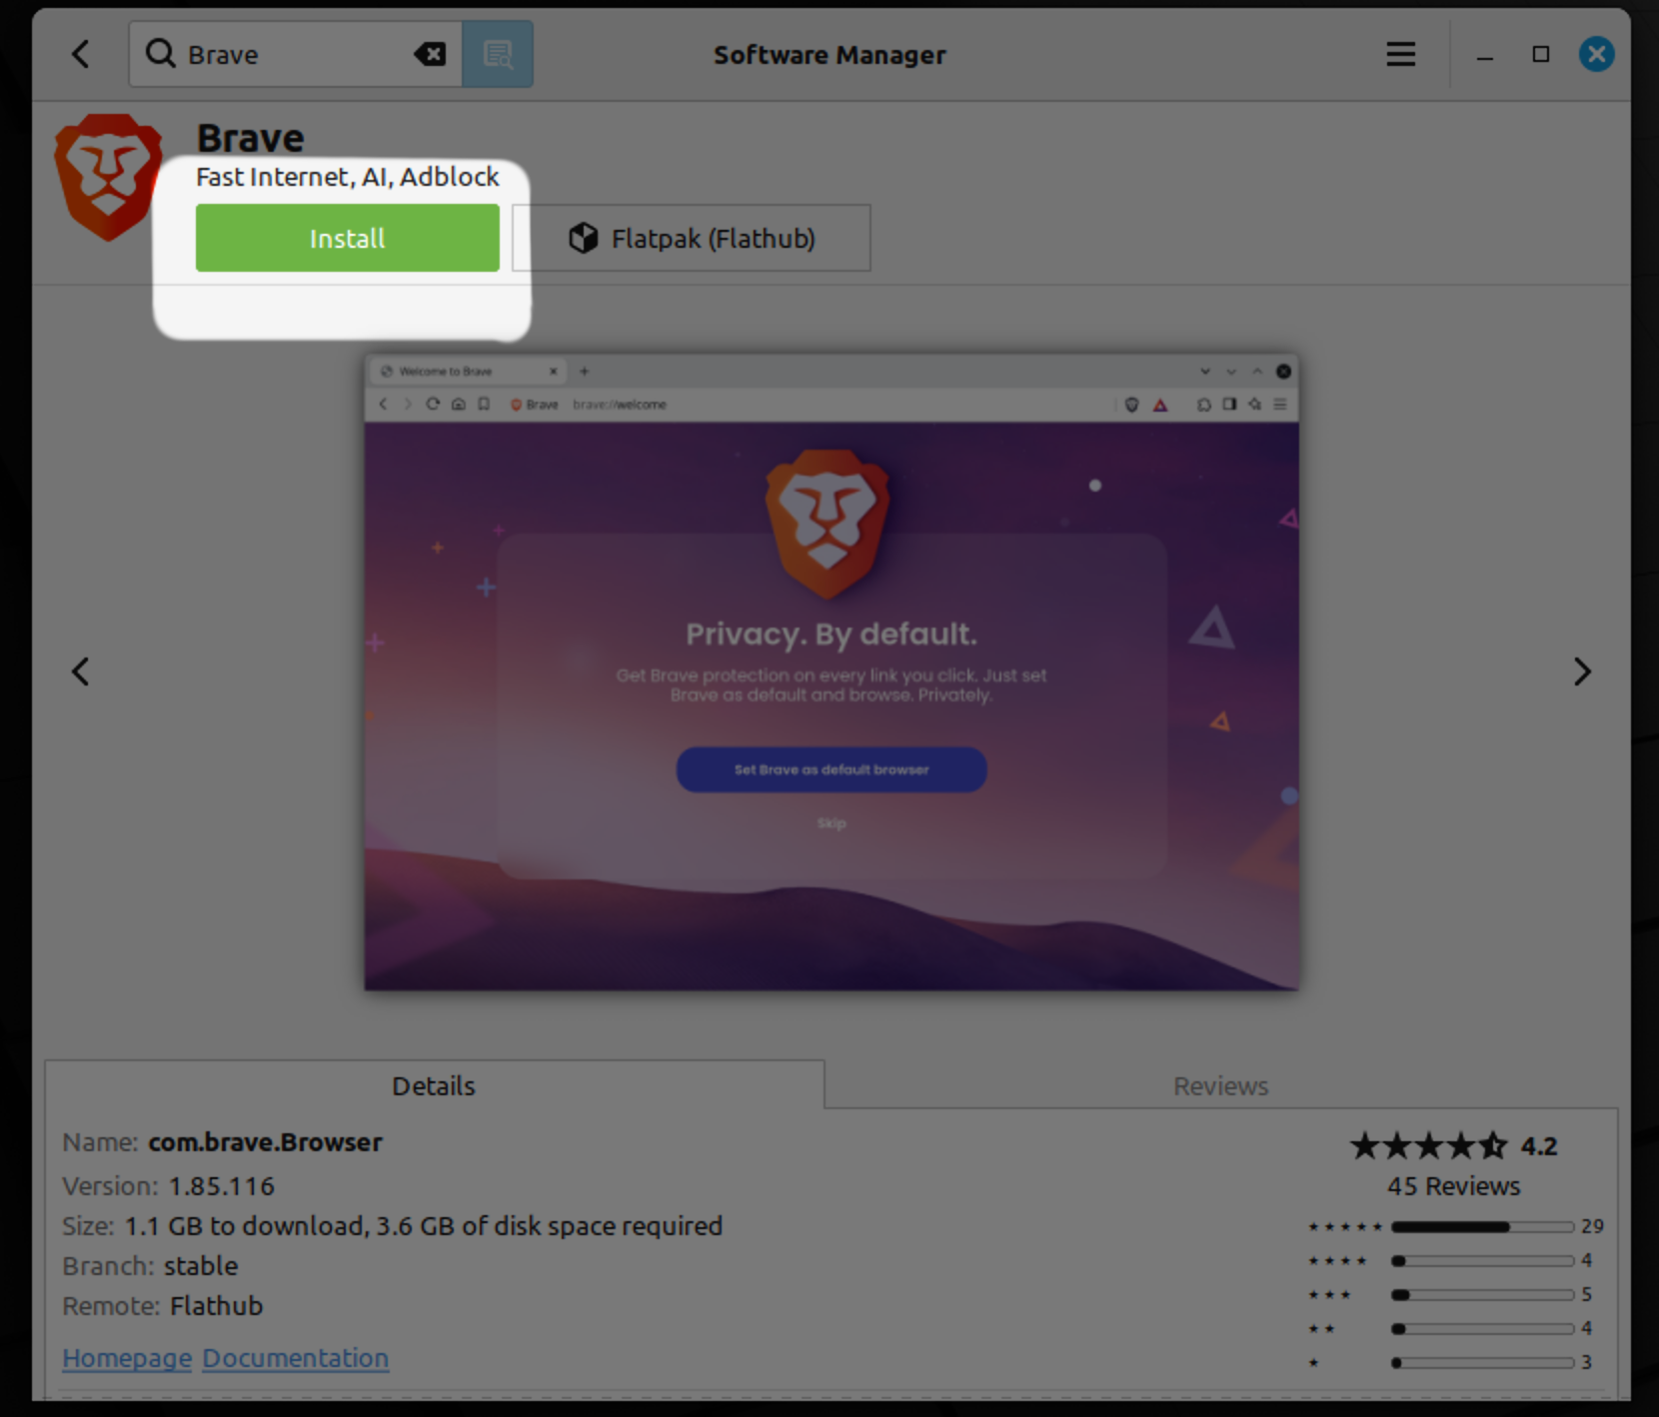The image size is (1659, 1417).
Task: Type in the Brave search field
Action: click(x=298, y=54)
